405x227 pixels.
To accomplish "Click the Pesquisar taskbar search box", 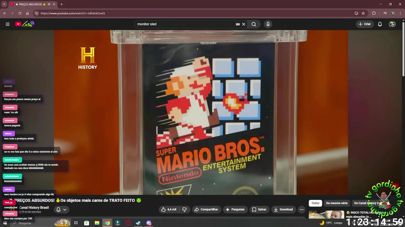I will pyautogui.click(x=40, y=223).
